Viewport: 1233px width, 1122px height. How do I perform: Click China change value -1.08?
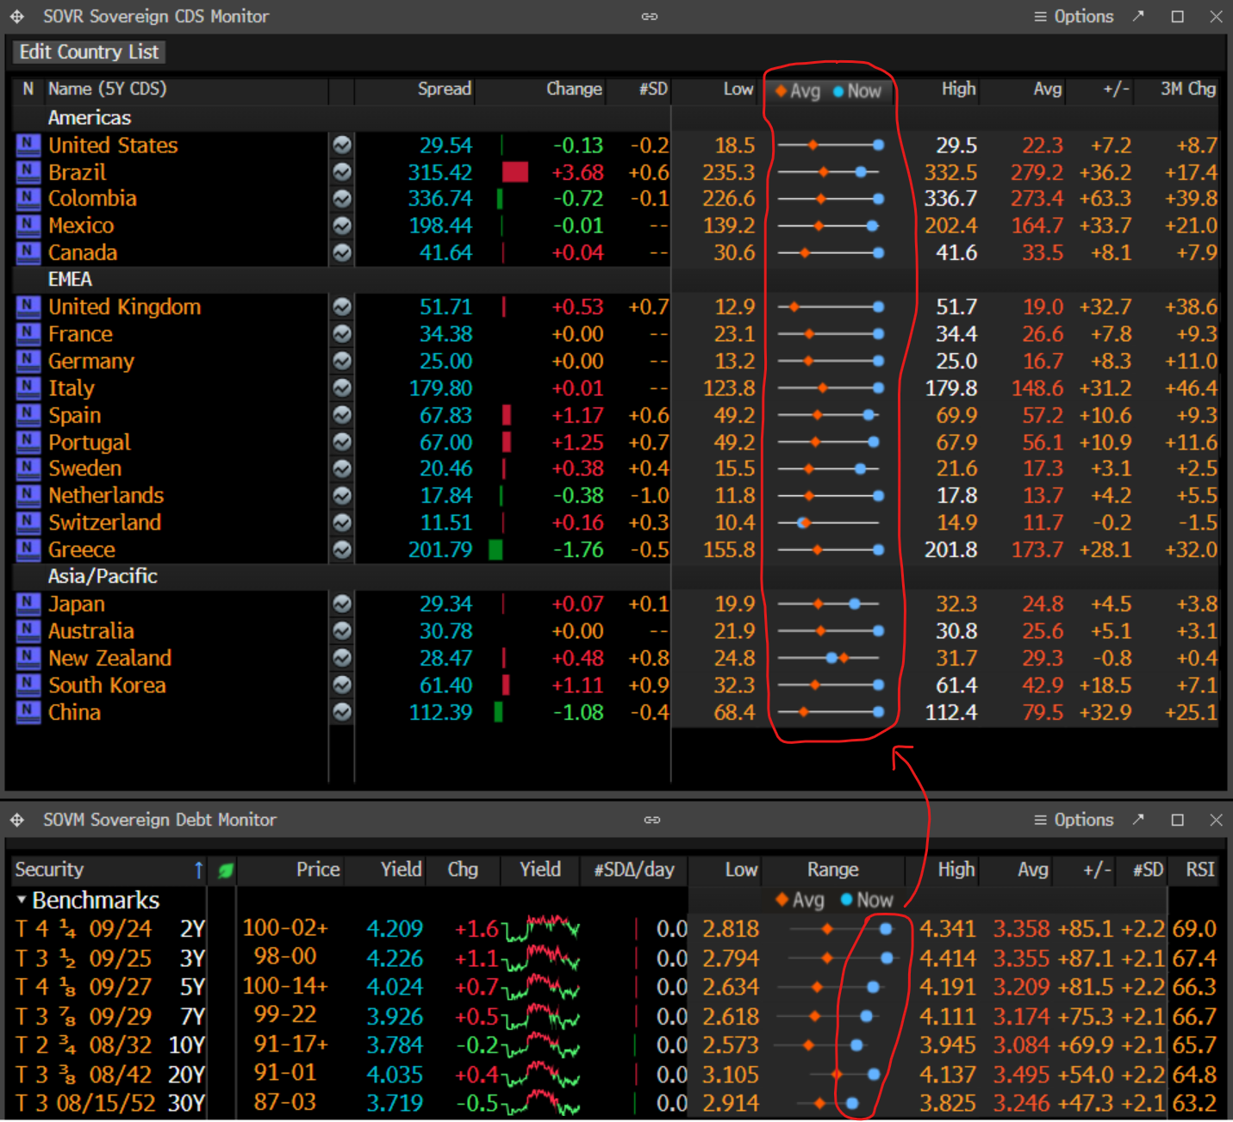coord(578,712)
